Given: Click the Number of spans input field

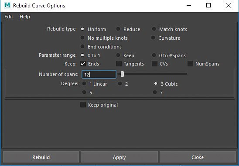Looking at the screenshot, I should (x=99, y=74).
